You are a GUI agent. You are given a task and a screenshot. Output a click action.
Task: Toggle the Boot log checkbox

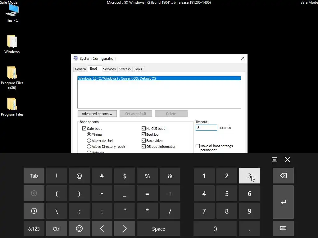[143, 134]
